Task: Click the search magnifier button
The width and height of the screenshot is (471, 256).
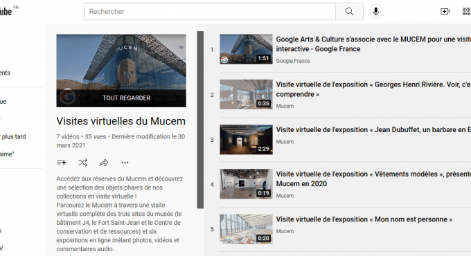Action: (x=349, y=11)
